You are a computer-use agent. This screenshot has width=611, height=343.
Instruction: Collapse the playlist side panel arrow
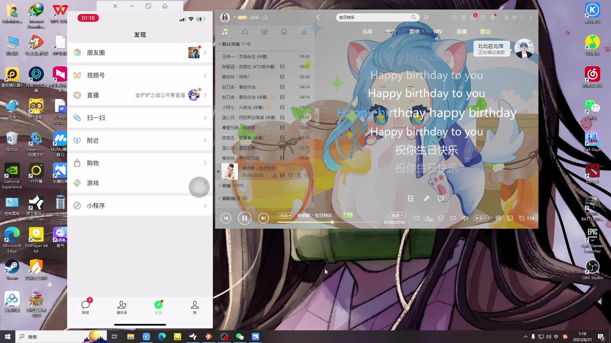(x=317, y=117)
